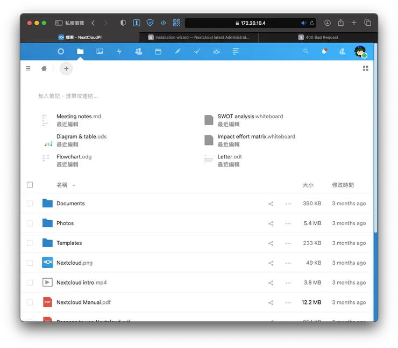Open the Activity lightning icon
398x348 pixels.
[x=119, y=52]
